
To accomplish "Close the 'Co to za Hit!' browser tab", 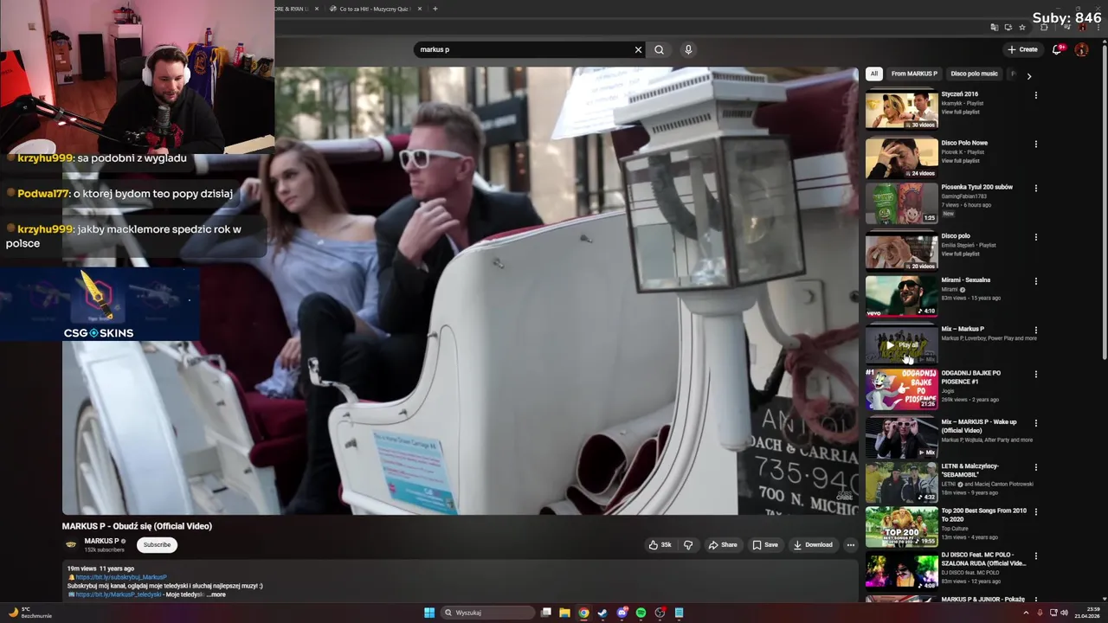I will coord(420,9).
